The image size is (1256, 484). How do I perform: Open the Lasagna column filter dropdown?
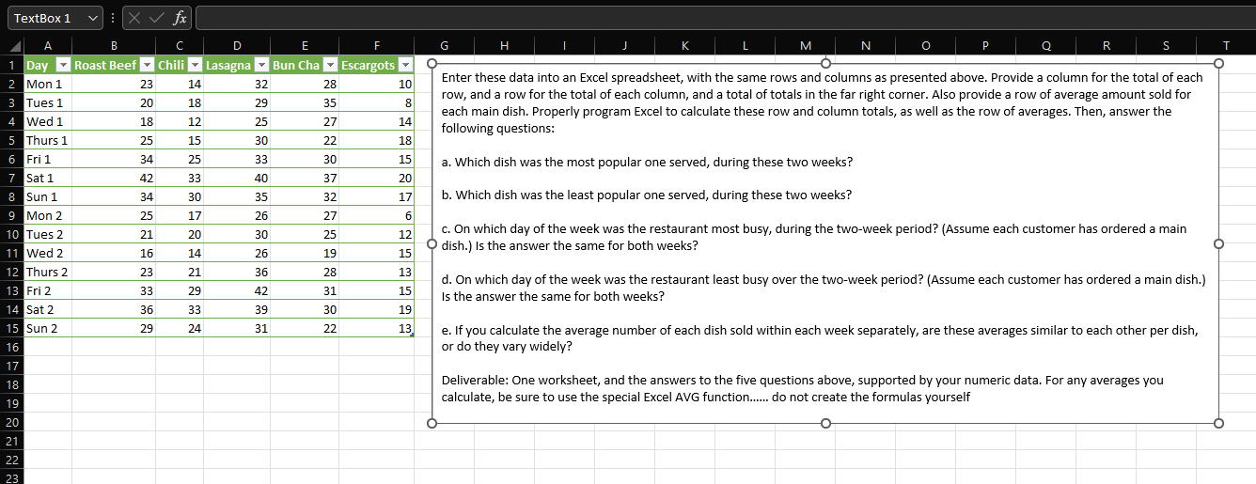click(259, 65)
